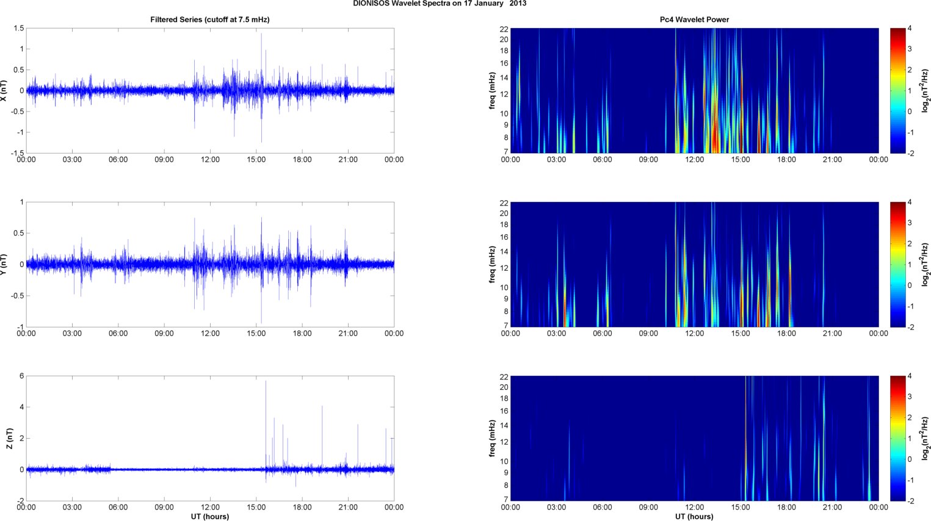Viewport: 931px width, 521px height.
Task: Click the DIONISOS Wavelet Spectra main title
Action: coord(440,4)
